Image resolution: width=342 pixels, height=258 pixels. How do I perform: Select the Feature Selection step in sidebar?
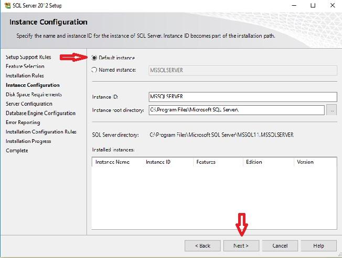click(25, 66)
